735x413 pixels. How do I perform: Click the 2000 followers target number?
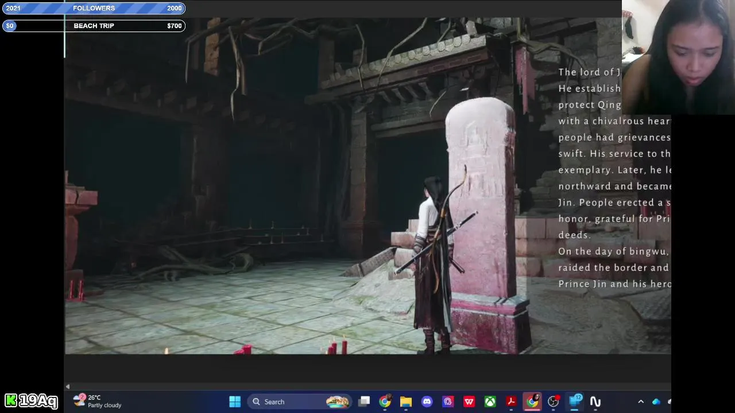pyautogui.click(x=174, y=8)
